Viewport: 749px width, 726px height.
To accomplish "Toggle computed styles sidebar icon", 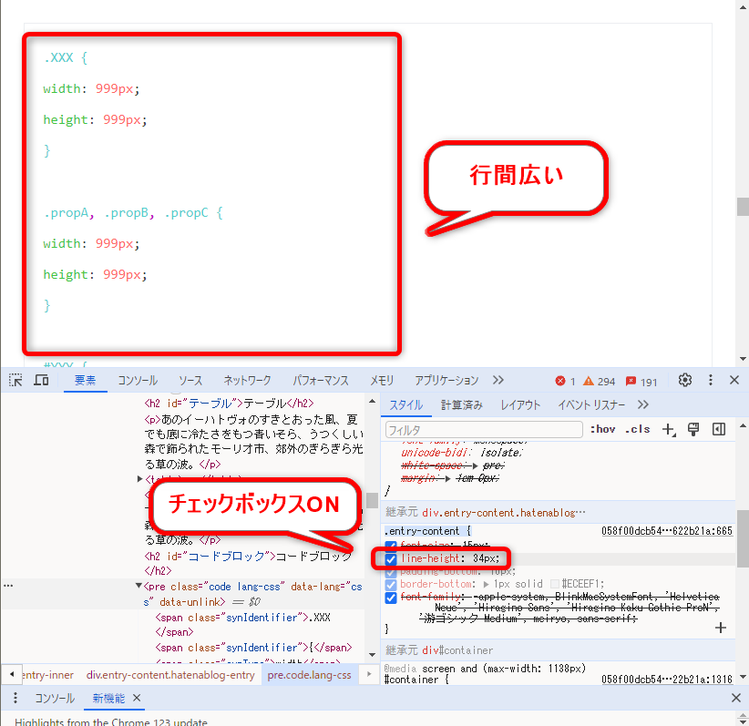I will coord(718,429).
